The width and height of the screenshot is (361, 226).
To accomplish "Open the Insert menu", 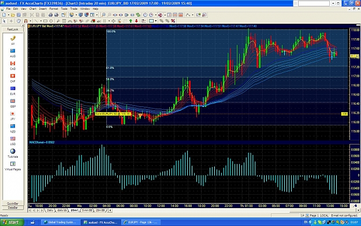I will pos(43,9).
